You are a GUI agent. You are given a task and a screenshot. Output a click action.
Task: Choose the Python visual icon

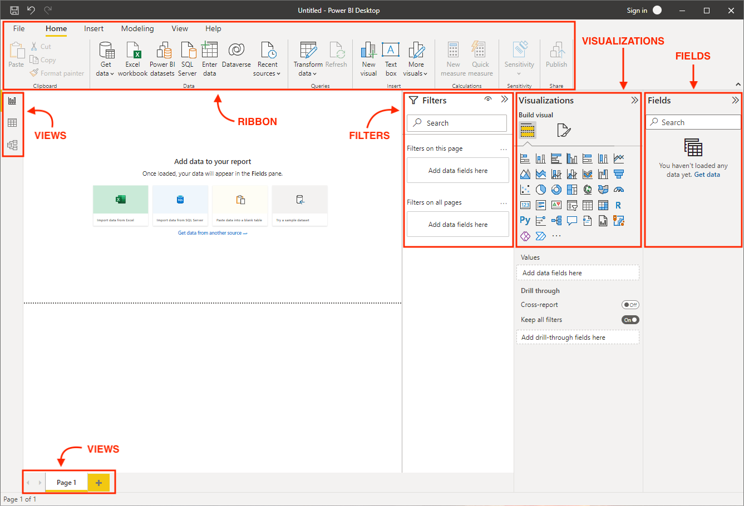pos(525,220)
